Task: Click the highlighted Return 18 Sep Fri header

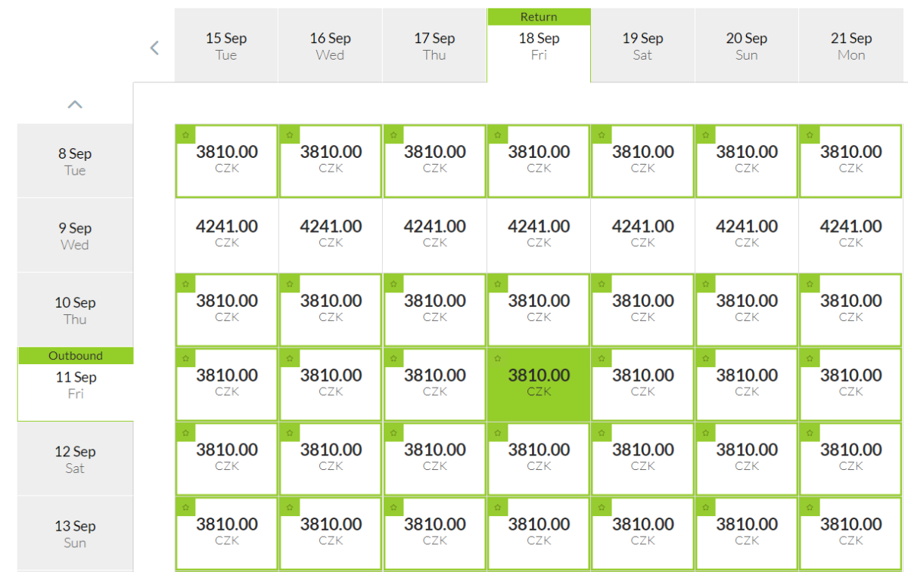Action: (539, 46)
